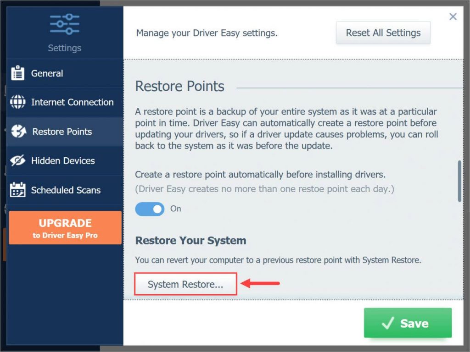Click the 'On' toggle label
Screen dimensions: 470x352
click(x=176, y=209)
